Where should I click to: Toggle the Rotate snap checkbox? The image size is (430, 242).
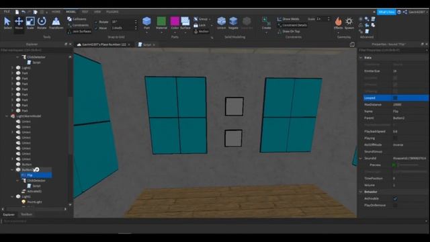(x=96, y=22)
